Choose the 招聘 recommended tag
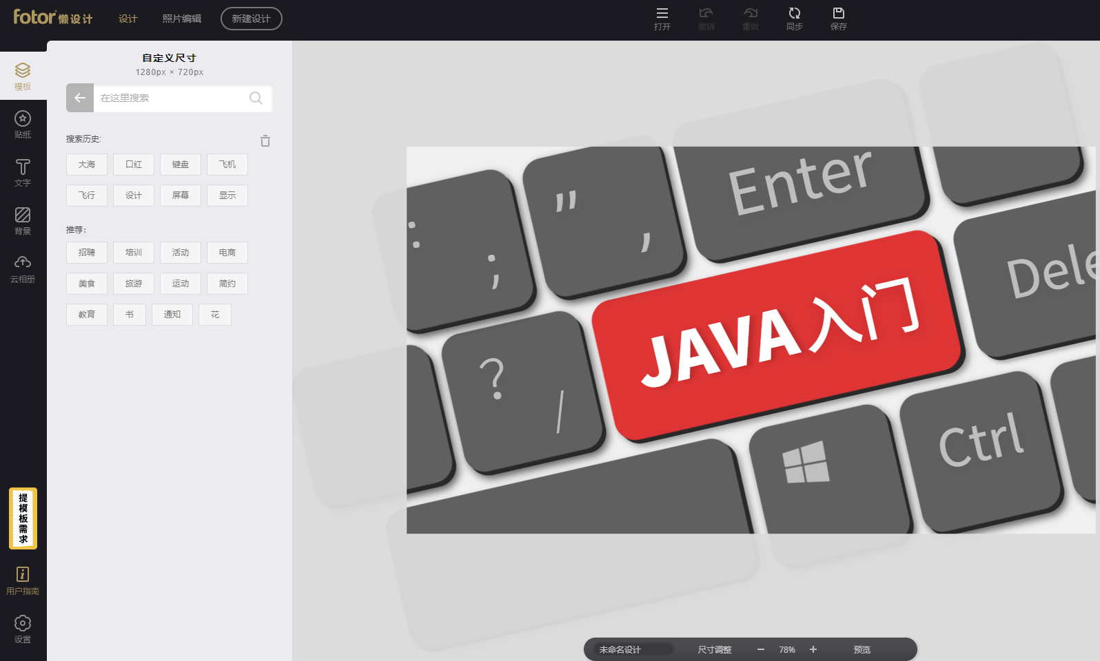The image size is (1100, 661). [87, 253]
